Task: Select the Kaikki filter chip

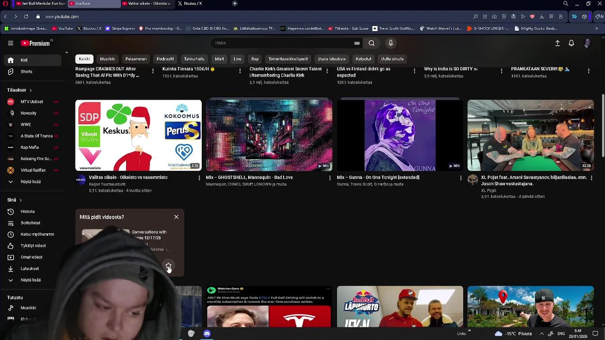Action: [84, 59]
